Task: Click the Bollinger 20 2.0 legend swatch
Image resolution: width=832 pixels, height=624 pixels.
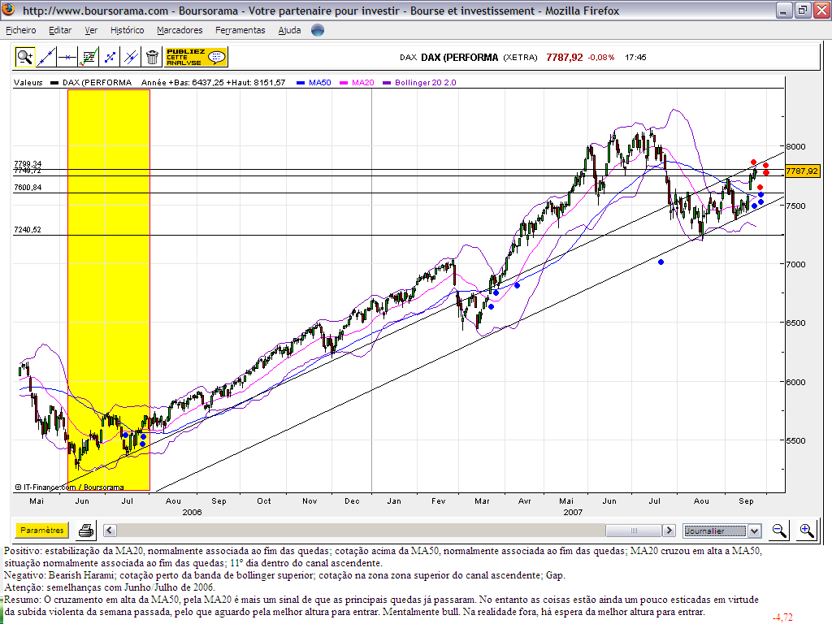Action: click(386, 83)
